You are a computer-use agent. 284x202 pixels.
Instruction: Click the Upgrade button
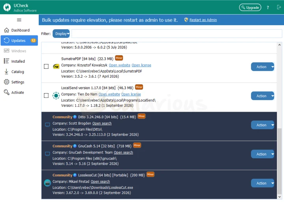tap(250, 7)
